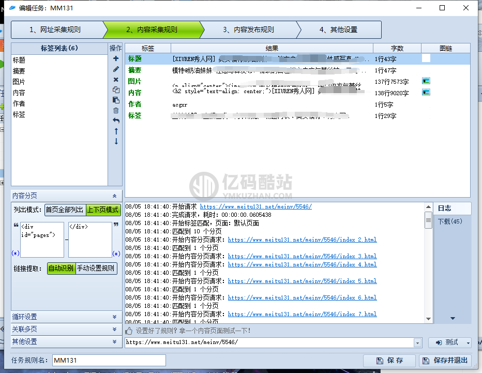Go to step 2、内容采集规则
The image size is (482, 373).
click(x=153, y=29)
